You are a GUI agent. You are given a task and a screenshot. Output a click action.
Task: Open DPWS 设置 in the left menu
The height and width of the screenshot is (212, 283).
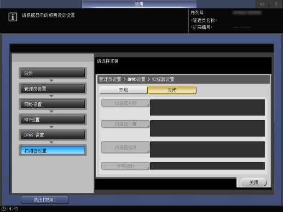click(x=53, y=135)
